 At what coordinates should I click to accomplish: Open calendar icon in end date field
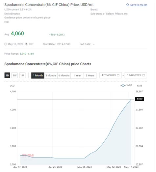144,75
